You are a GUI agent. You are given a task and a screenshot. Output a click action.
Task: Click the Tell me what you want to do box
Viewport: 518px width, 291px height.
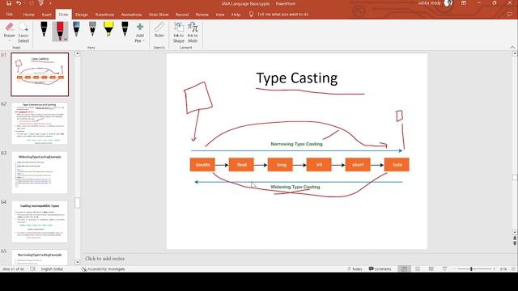pyautogui.click(x=282, y=15)
